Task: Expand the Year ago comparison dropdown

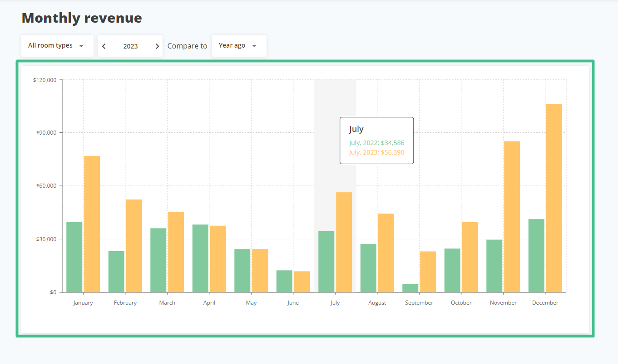Action: 239,46
